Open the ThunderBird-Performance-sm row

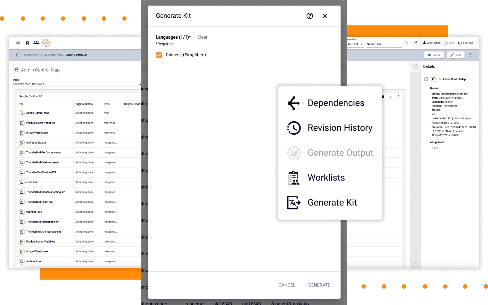pyautogui.click(x=79, y=152)
